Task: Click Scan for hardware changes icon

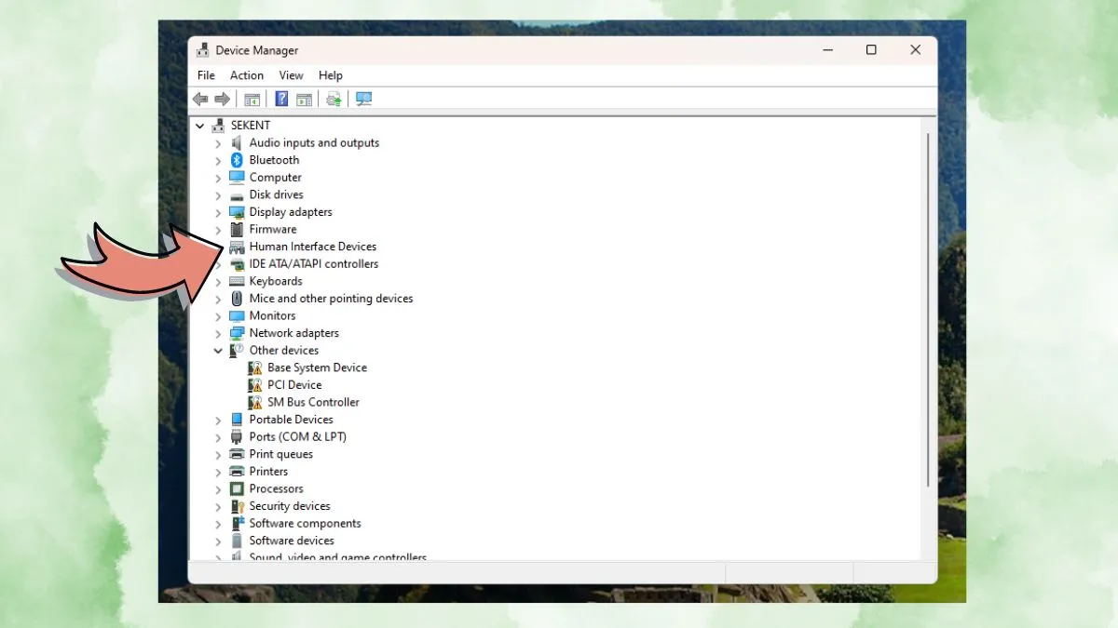Action: pos(363,100)
